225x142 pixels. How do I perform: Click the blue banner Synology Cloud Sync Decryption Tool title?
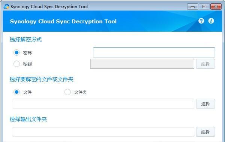[x=63, y=21]
